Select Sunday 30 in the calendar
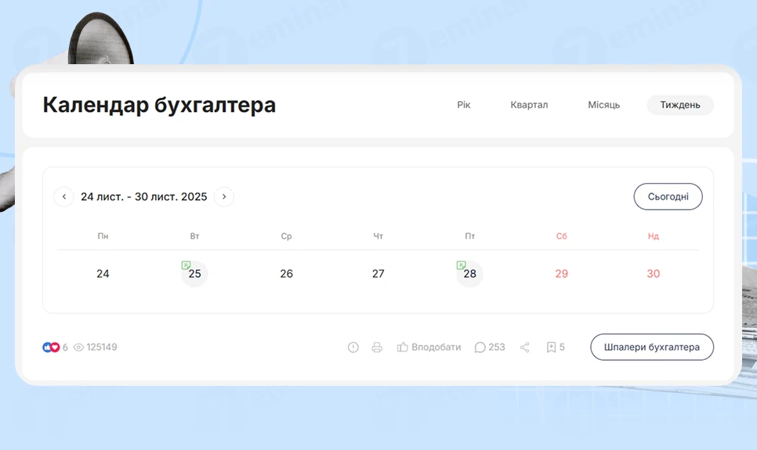The width and height of the screenshot is (757, 450). (x=654, y=274)
